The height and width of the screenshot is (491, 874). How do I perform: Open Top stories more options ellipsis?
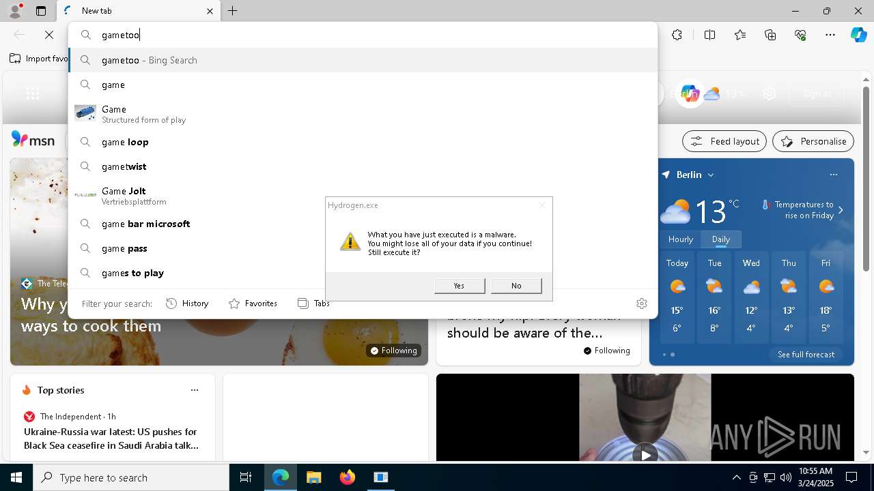point(195,390)
